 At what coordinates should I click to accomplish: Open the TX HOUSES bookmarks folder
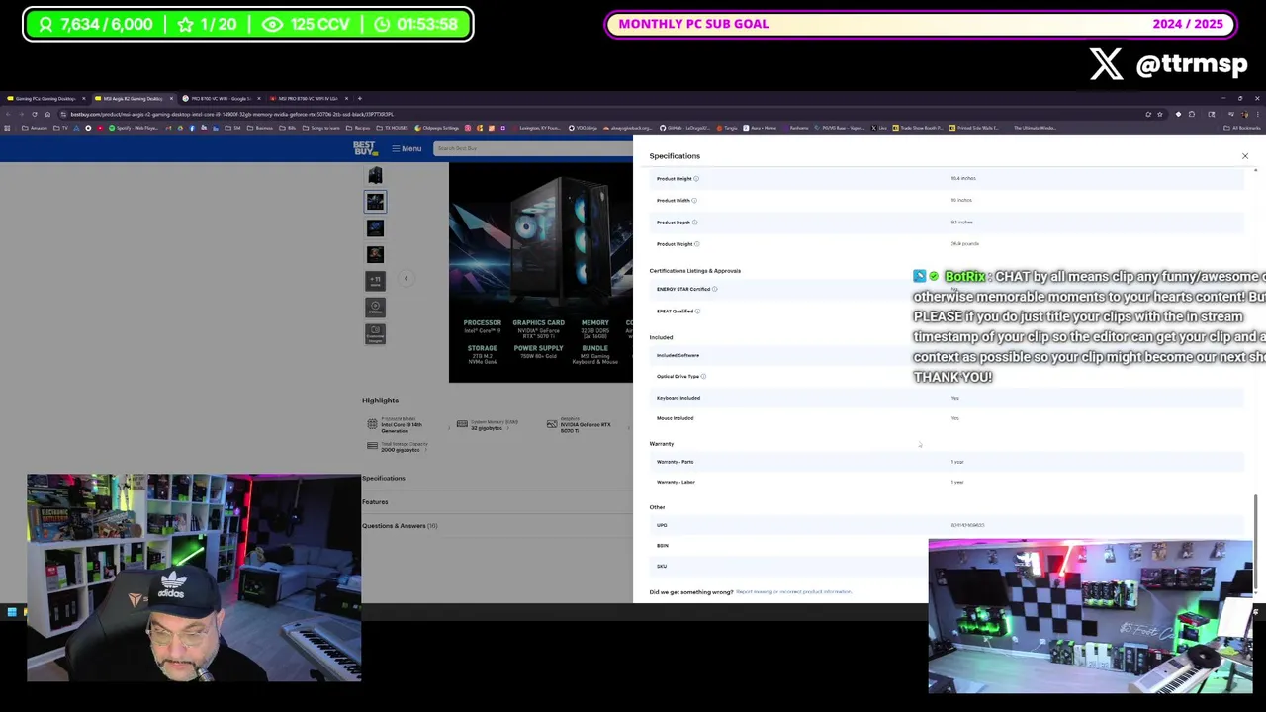393,128
